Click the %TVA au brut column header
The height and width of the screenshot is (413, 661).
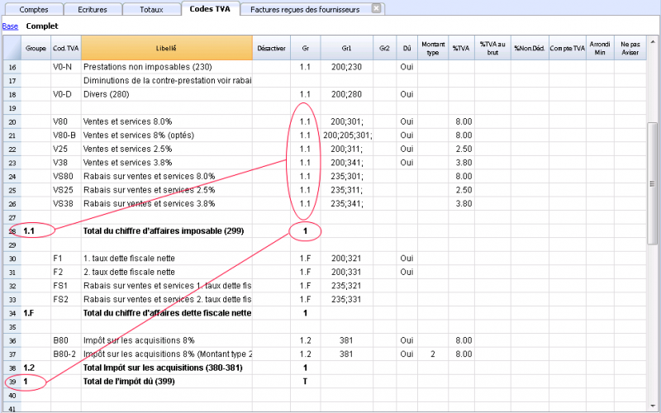(x=492, y=48)
